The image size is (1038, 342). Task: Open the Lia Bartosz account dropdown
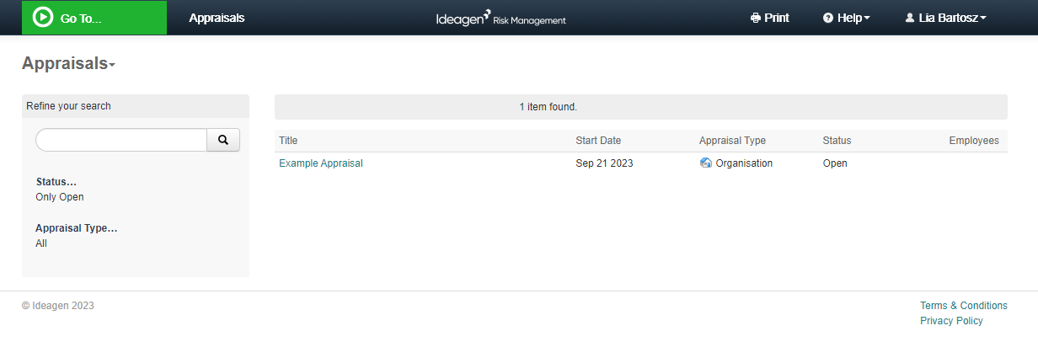click(x=945, y=18)
